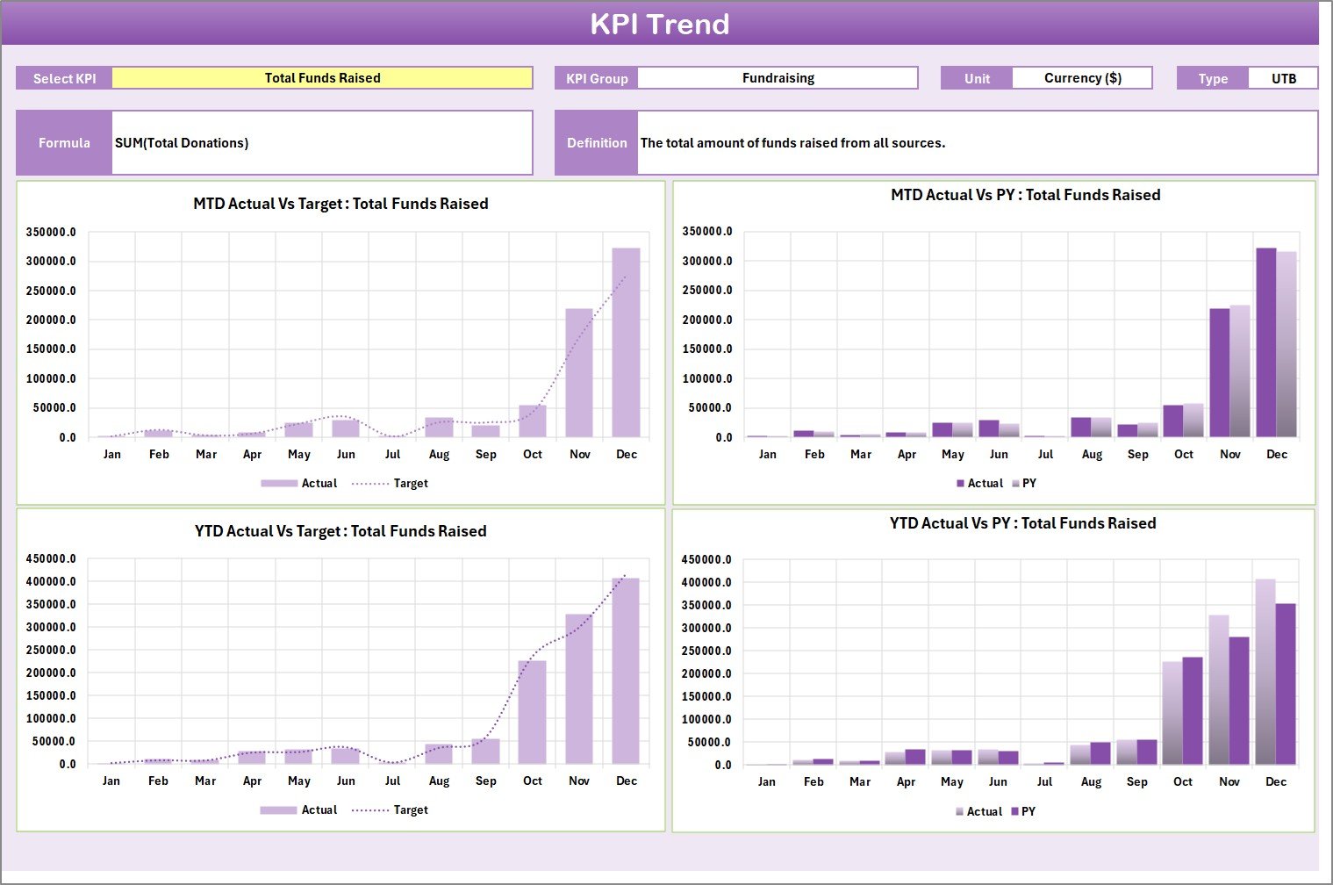Viewport: 1333px width, 885px height.
Task: Select the MTD Actual Vs PY chart title
Action: tap(1025, 195)
